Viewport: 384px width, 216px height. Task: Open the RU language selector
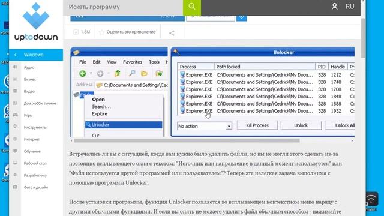[350, 7]
